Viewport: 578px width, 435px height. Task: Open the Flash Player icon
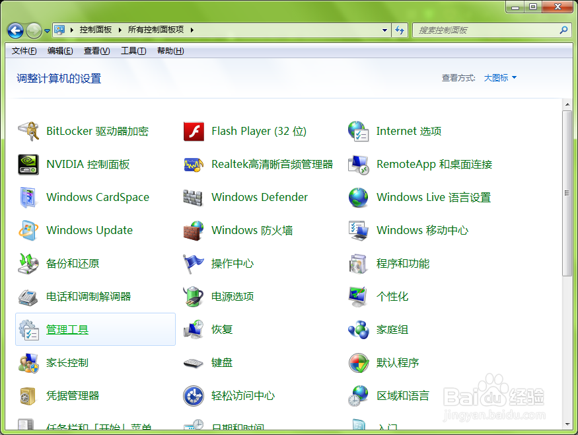click(x=194, y=132)
